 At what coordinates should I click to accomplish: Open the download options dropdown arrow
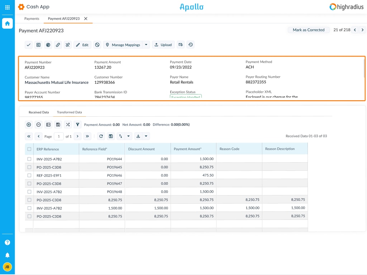tap(146, 136)
